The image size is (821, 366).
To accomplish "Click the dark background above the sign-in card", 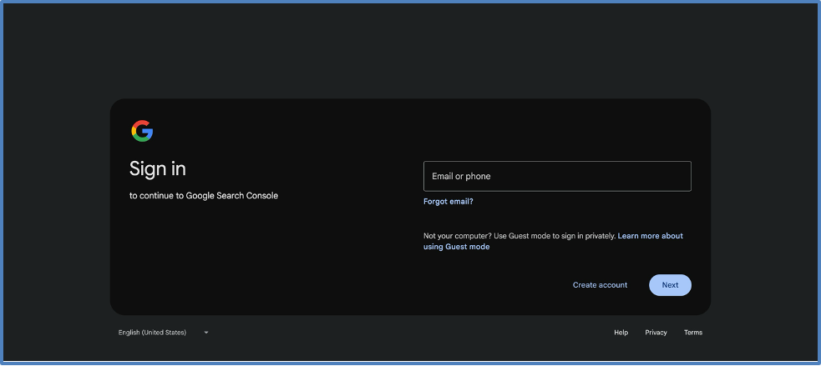I will click(409, 50).
